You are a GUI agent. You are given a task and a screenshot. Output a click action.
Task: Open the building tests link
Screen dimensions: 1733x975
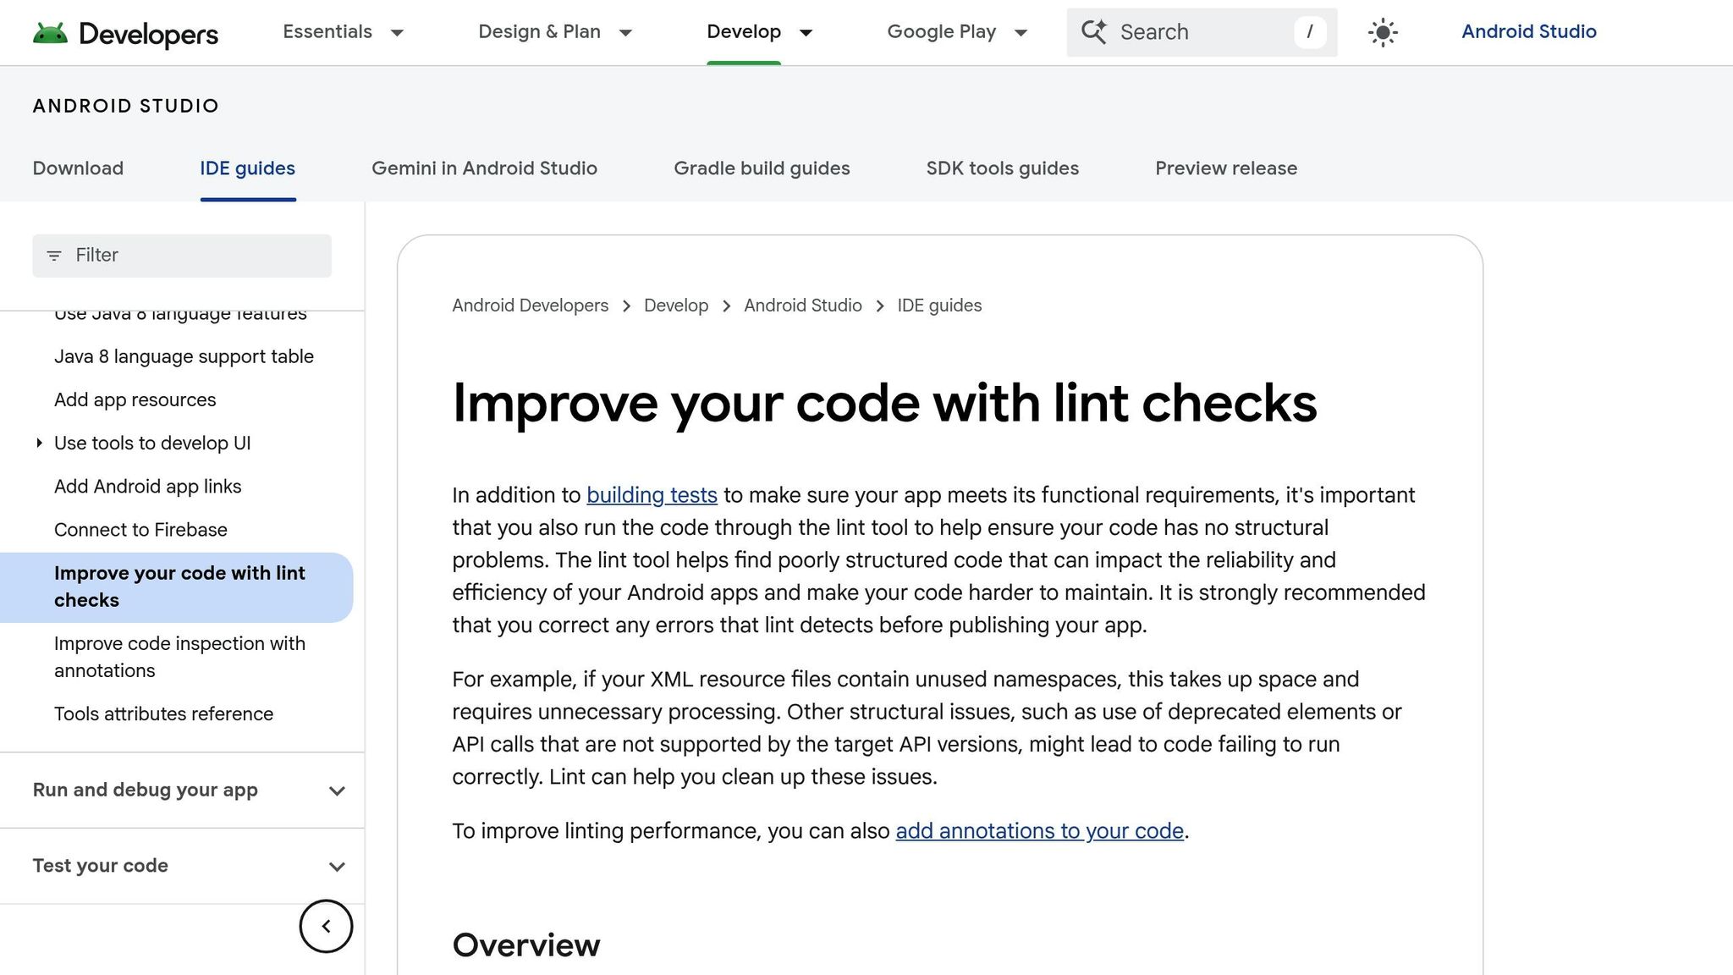point(652,495)
